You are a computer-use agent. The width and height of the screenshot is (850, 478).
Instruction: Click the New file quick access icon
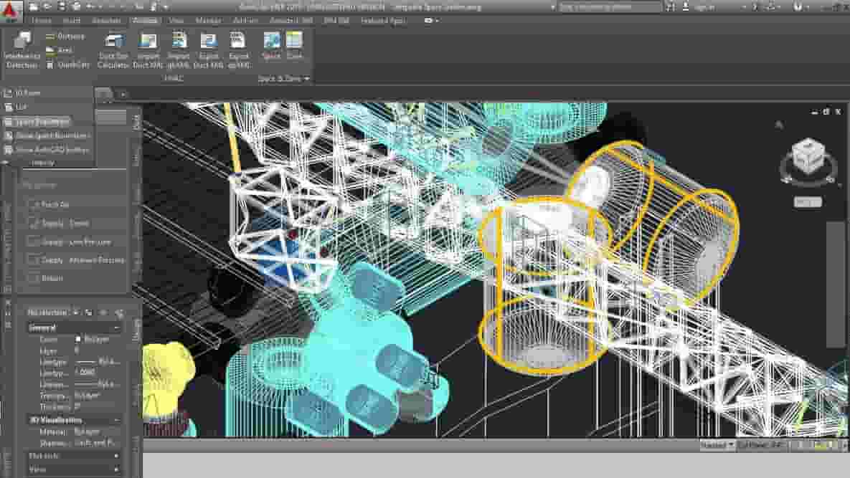[x=34, y=7]
